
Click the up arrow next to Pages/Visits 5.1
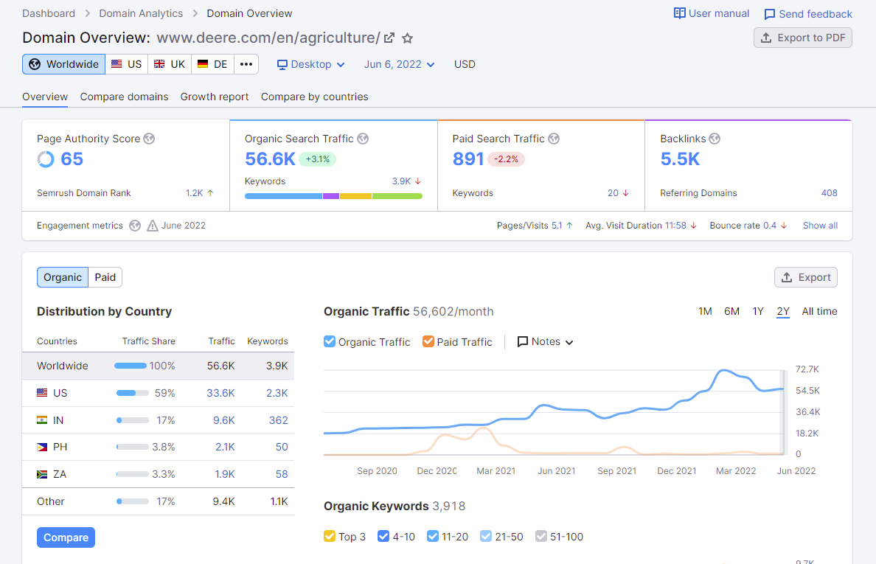(x=569, y=226)
